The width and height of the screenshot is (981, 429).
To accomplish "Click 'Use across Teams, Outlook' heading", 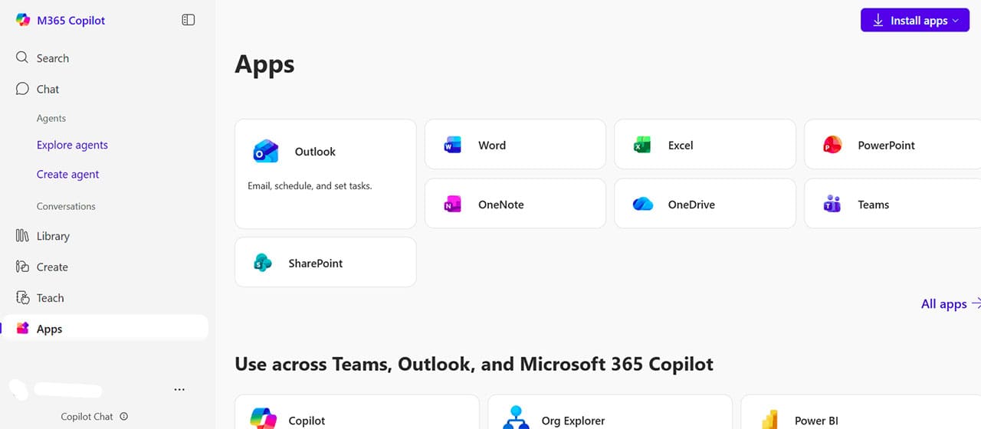I will (474, 364).
